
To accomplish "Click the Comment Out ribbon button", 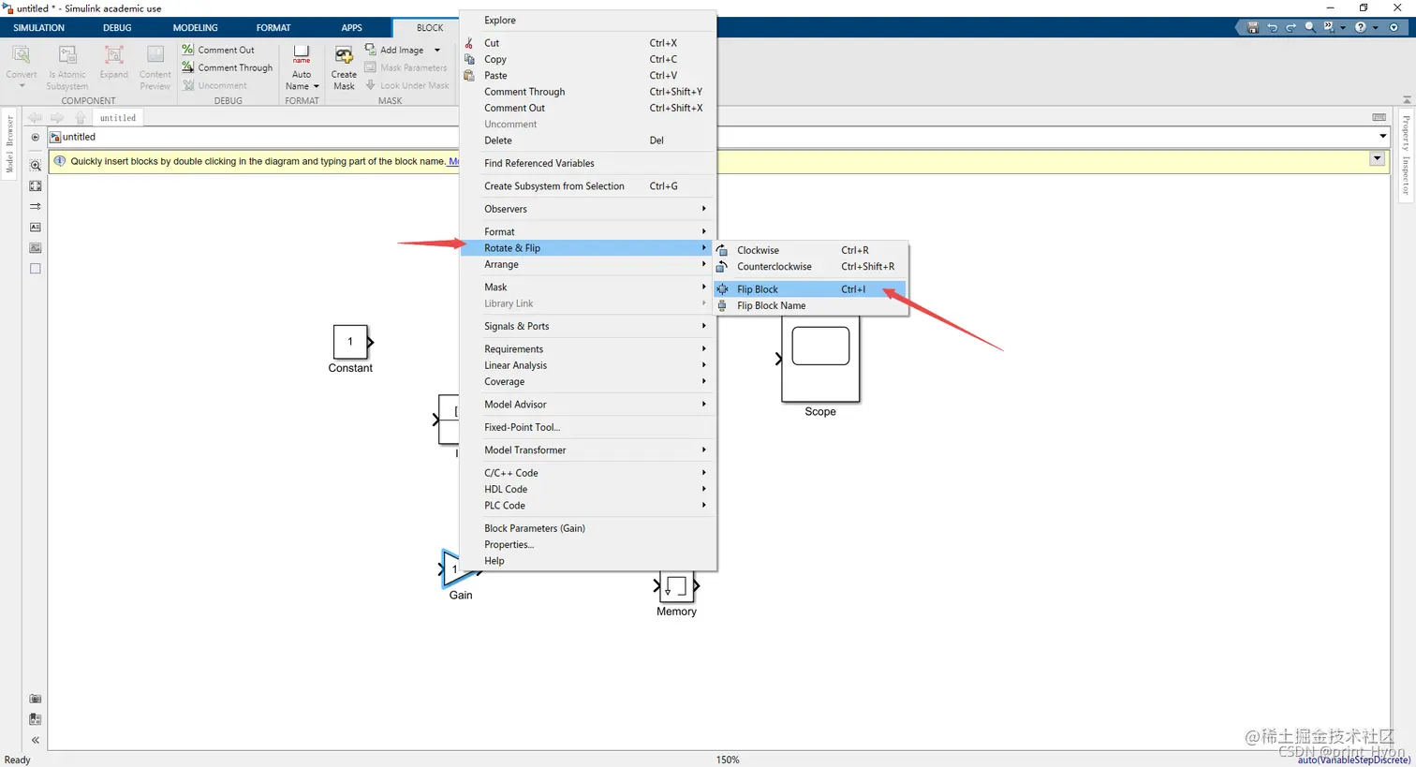I will [x=218, y=50].
